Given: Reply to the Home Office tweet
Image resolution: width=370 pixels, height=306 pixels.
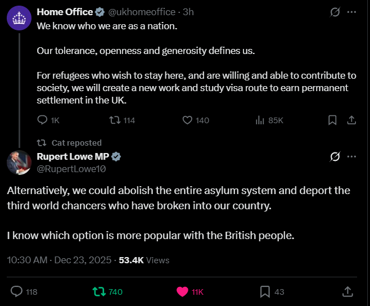Looking at the screenshot, I should (42, 120).
